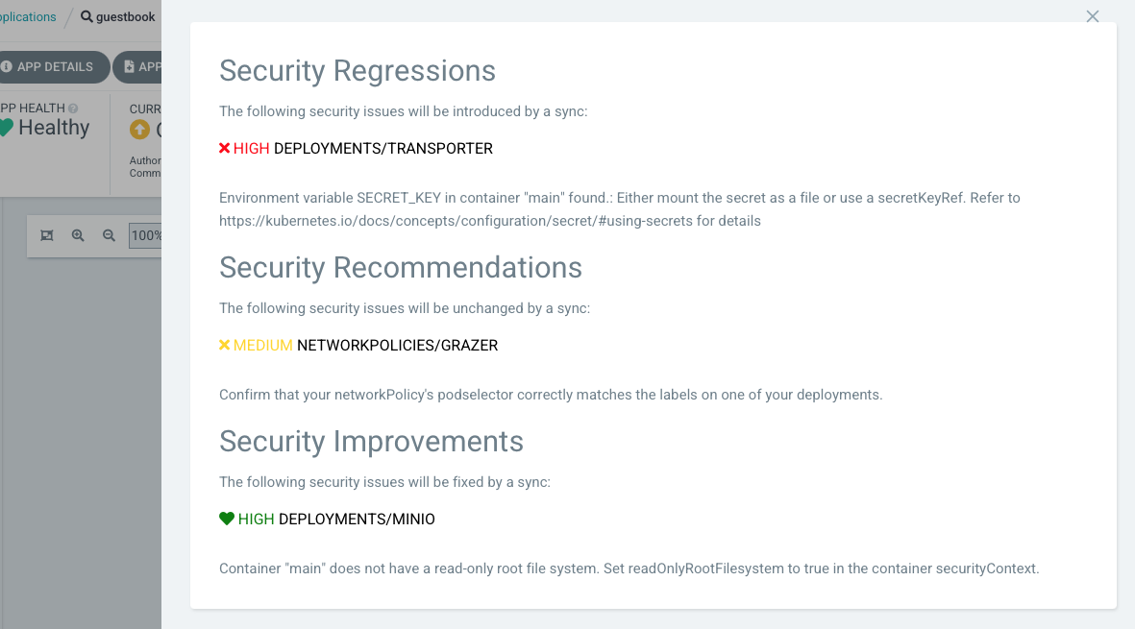
Task: Click the help icon next to APP HEALTH
Action: [71, 109]
